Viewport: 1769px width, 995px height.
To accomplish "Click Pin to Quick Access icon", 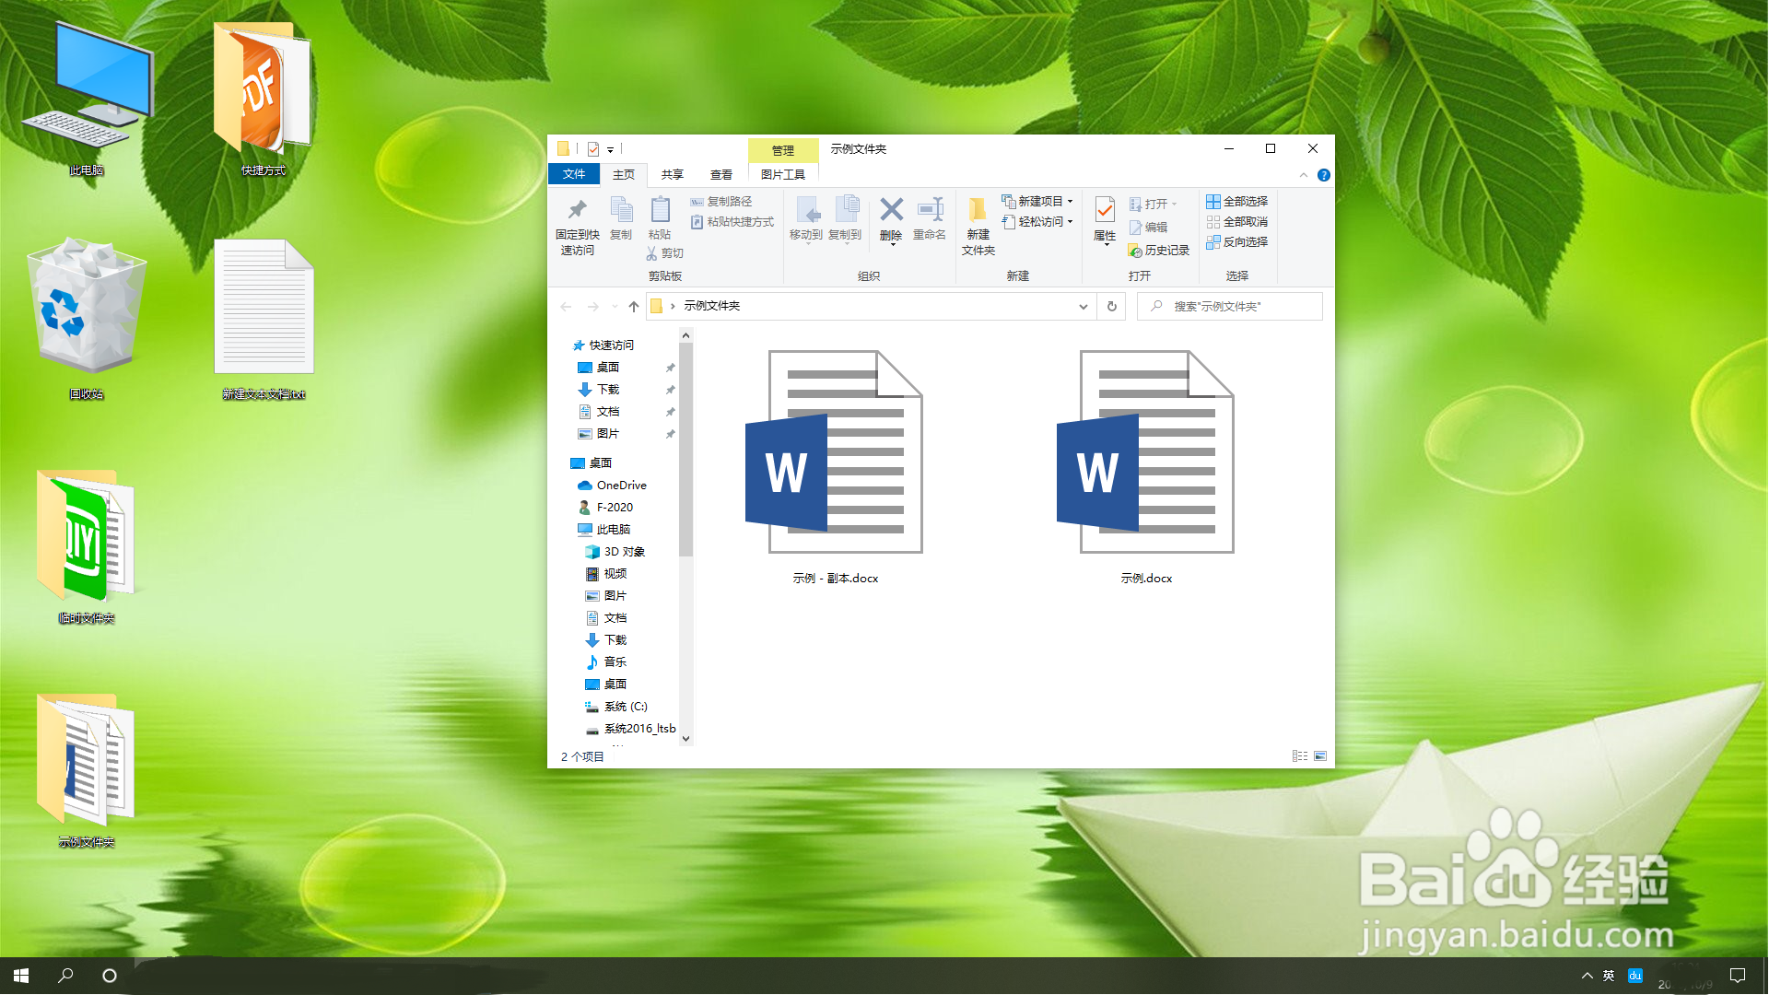I will (578, 211).
